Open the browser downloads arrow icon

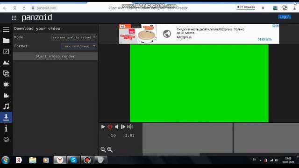(x=295, y=8)
